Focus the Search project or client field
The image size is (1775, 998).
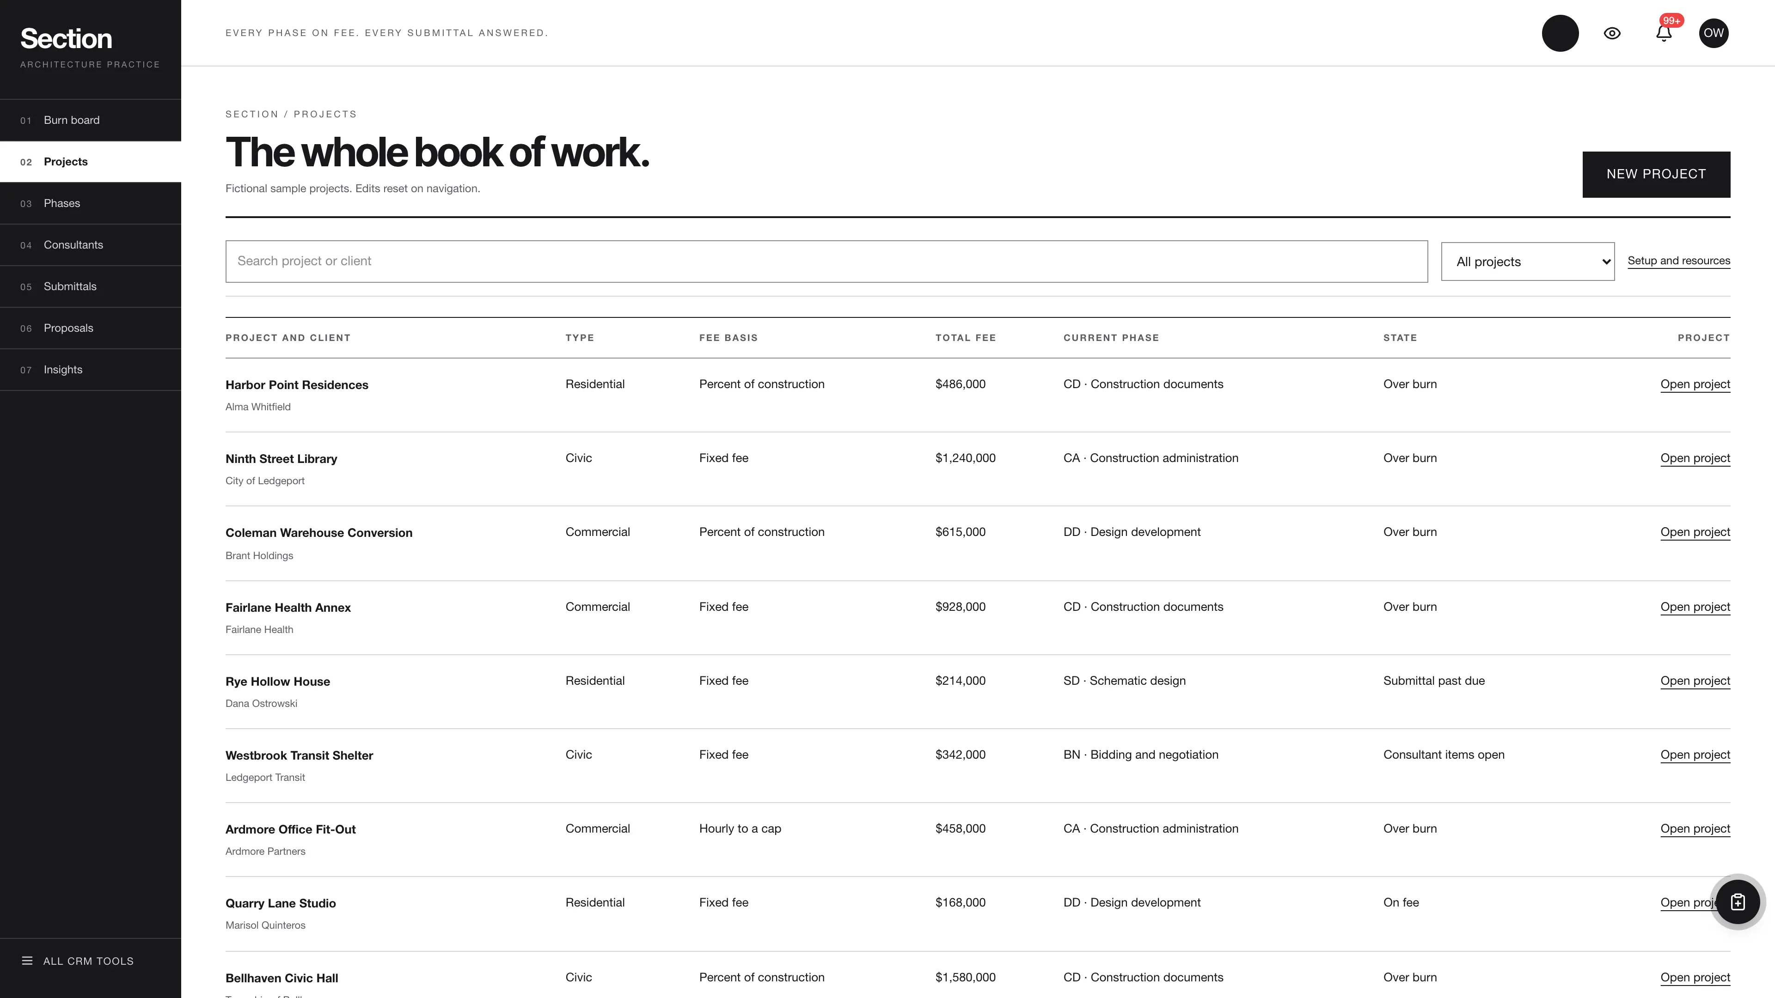(826, 261)
